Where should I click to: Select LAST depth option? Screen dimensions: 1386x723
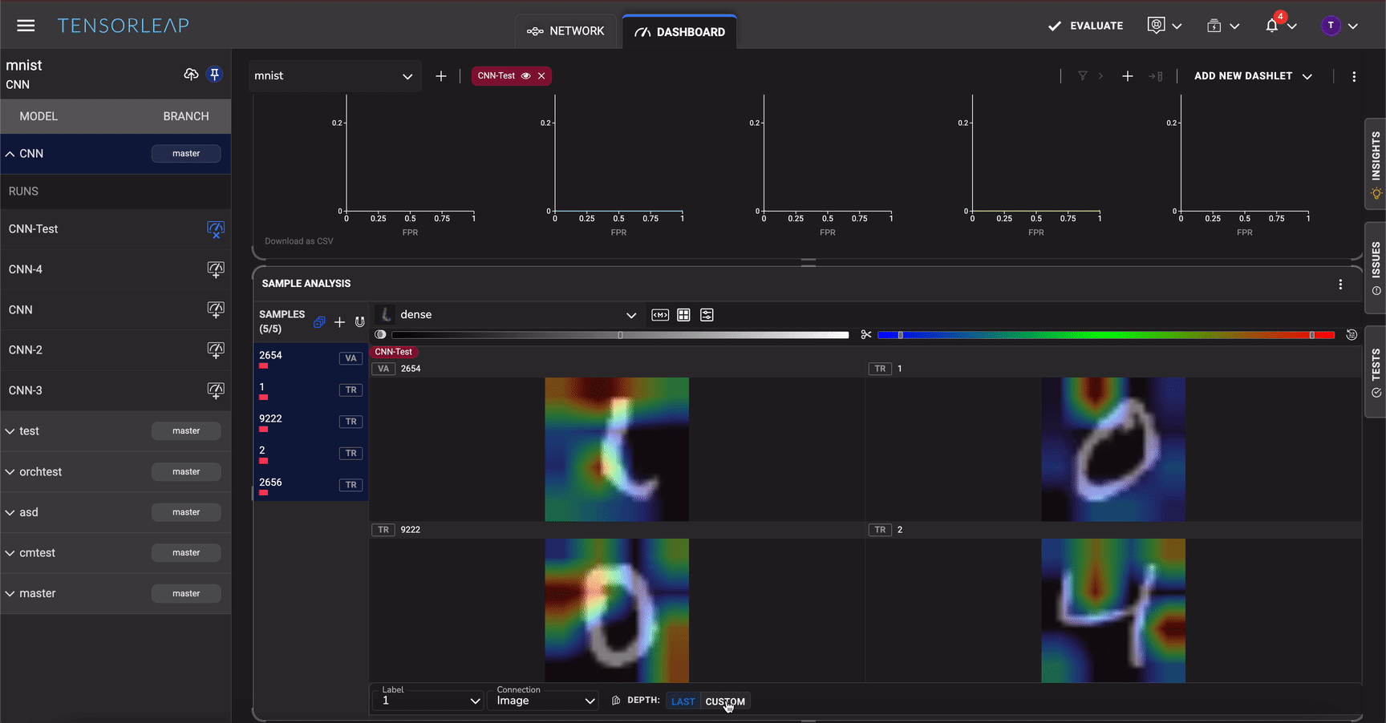pyautogui.click(x=683, y=701)
